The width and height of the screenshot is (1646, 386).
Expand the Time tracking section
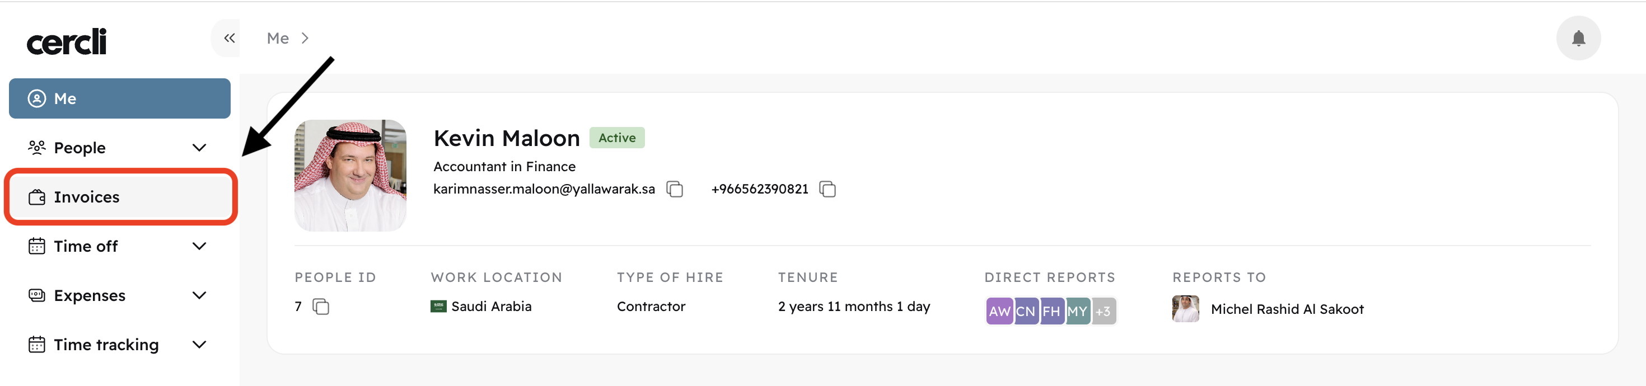pyautogui.click(x=199, y=344)
